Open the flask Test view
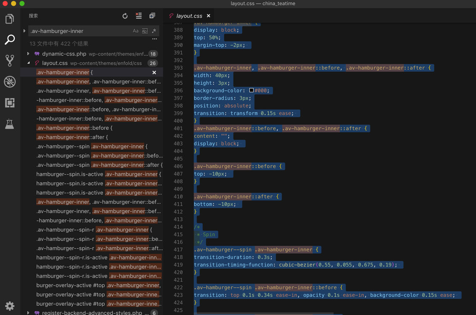 (x=10, y=124)
